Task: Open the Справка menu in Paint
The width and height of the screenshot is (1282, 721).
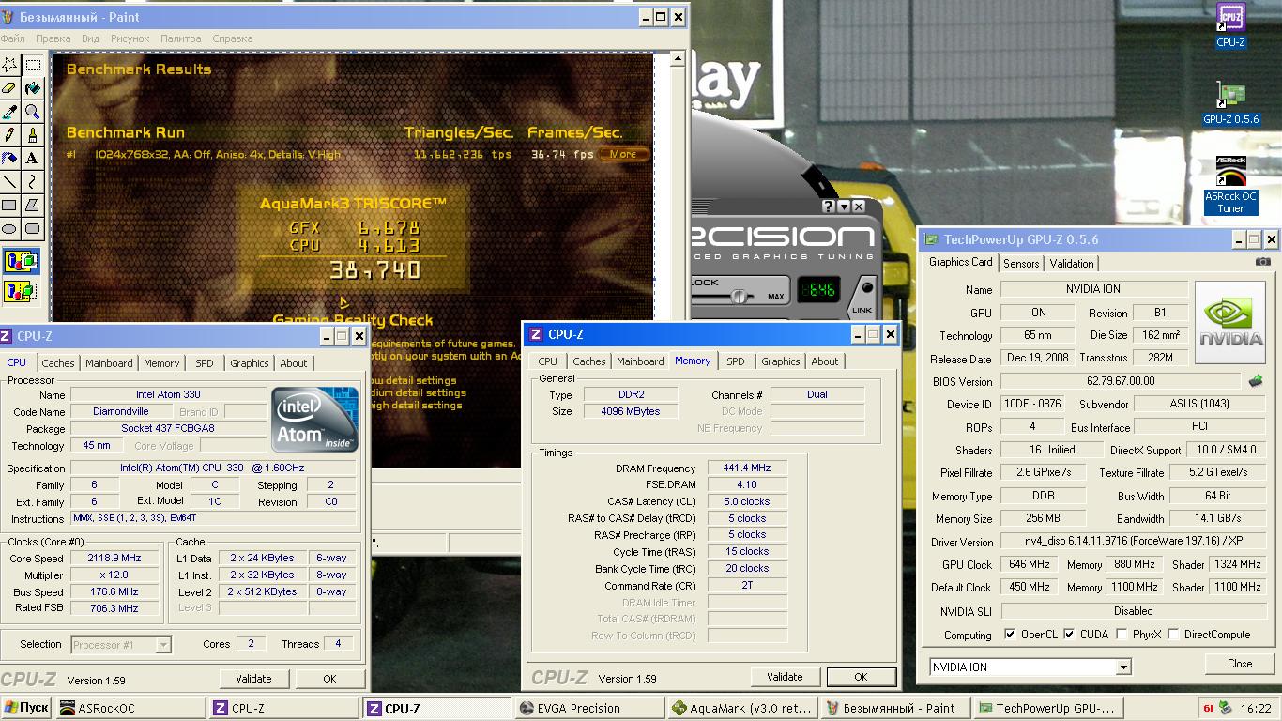Action: [x=232, y=38]
